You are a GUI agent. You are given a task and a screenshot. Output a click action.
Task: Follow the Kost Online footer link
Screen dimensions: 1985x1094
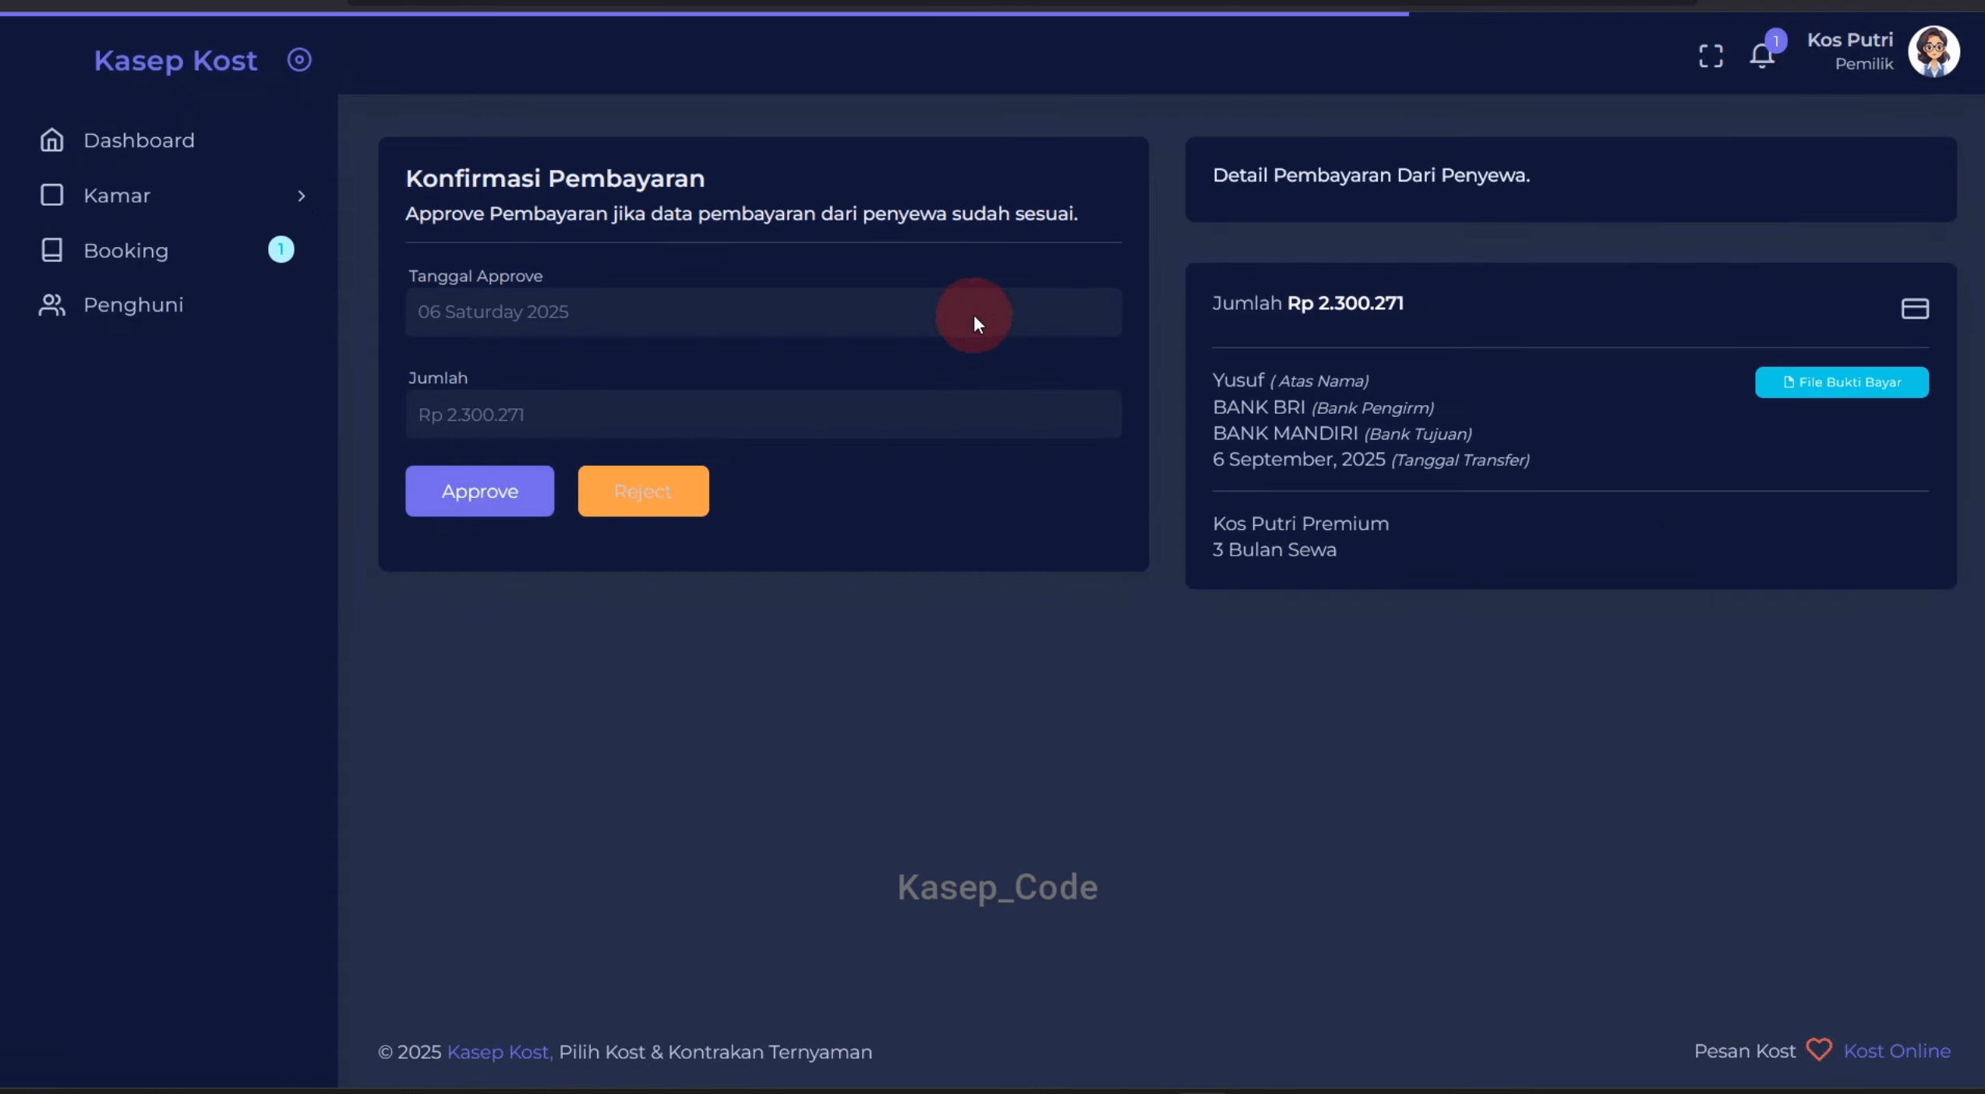(1897, 1051)
